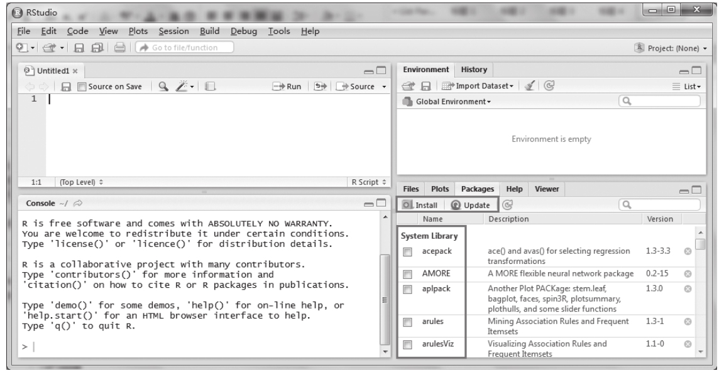The height and width of the screenshot is (373, 724).
Task: Click the save workspace icon in Environment pane
Action: (426, 86)
